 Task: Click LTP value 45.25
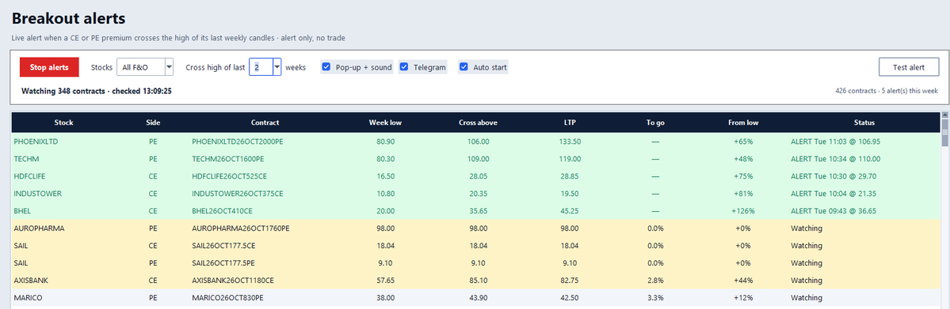click(x=570, y=212)
